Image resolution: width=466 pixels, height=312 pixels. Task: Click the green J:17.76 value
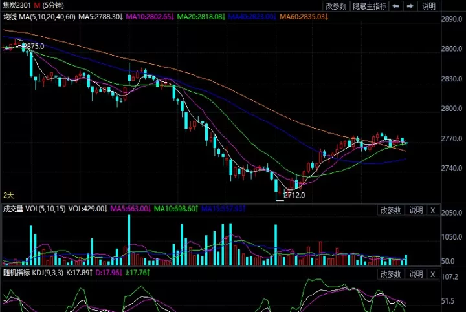(137, 273)
